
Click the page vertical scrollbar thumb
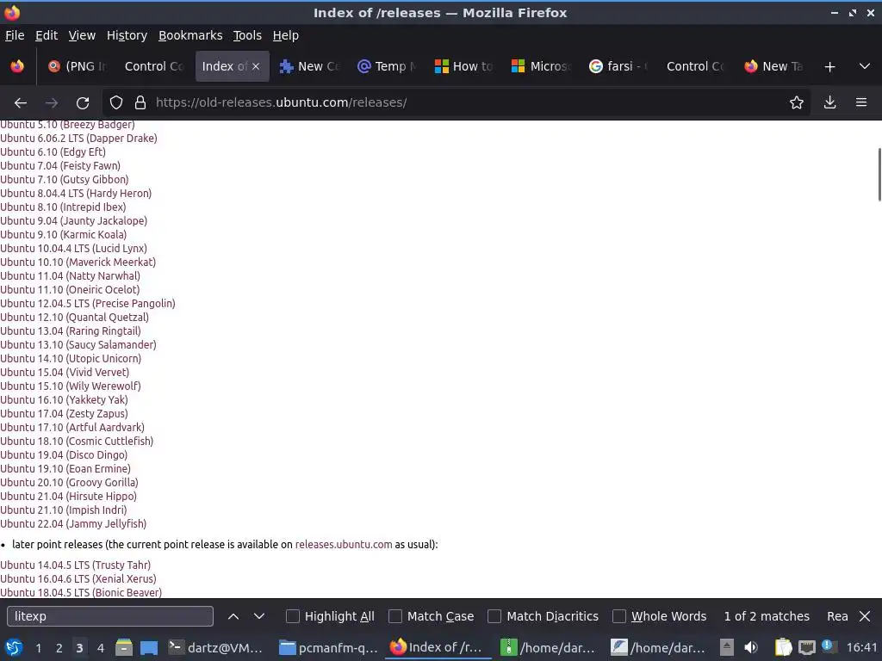click(x=879, y=174)
